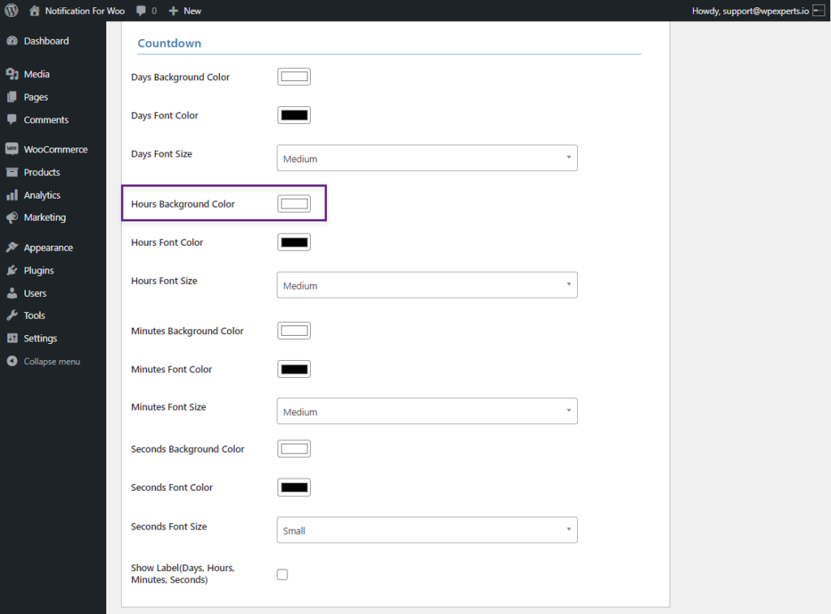Screen dimensions: 831x614
Task: Click the Countdown section heading
Action: (x=170, y=43)
